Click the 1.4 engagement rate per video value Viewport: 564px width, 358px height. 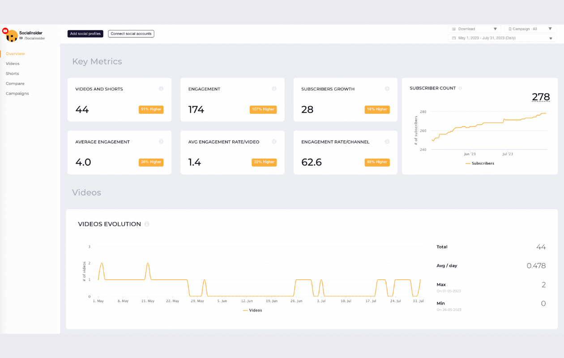click(195, 162)
